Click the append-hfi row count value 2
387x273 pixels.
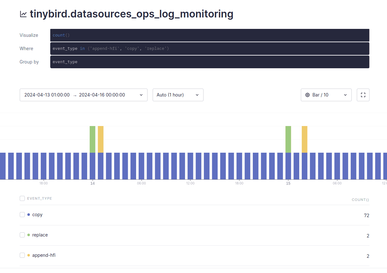click(x=368, y=256)
